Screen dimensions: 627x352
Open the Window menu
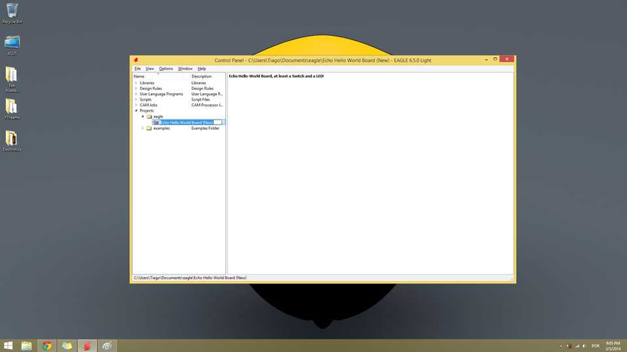185,68
